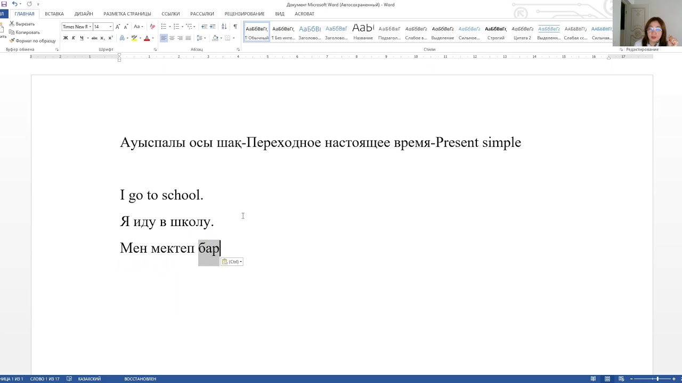Image resolution: width=682 pixels, height=383 pixels.
Task: Save the document with the floppy disk icon
Action: pos(4,4)
